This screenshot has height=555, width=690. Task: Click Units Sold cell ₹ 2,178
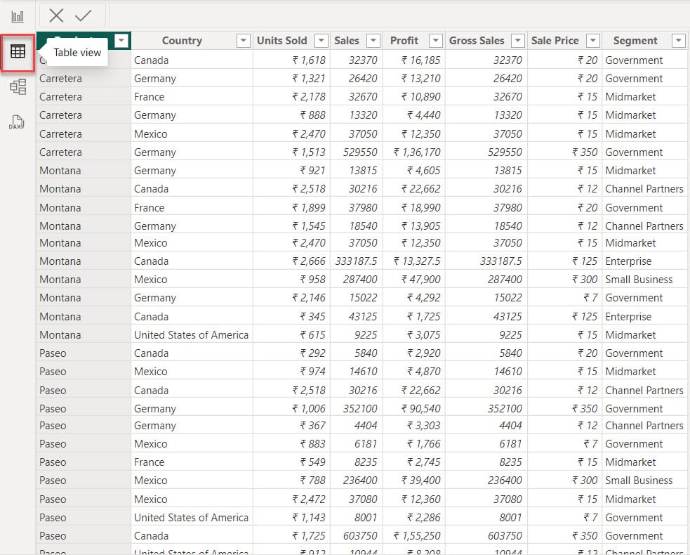coord(309,96)
